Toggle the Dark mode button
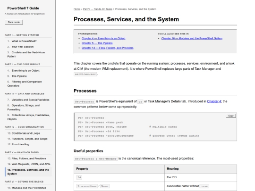This screenshot has width=255, height=191. point(14,22)
